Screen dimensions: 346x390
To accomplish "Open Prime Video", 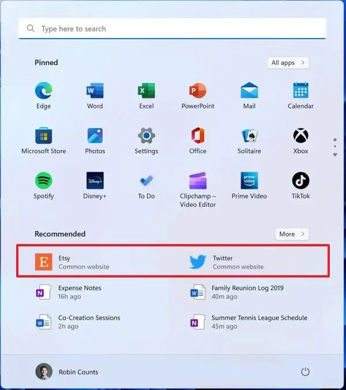I will click(x=249, y=186).
